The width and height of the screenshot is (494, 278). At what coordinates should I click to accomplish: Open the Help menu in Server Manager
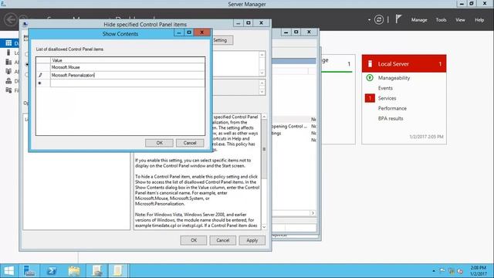coord(479,20)
